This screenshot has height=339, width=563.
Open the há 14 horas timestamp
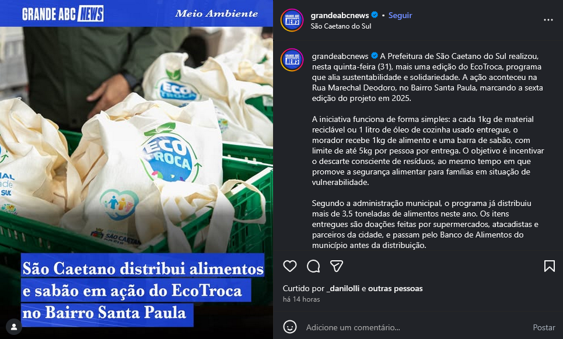tap(301, 299)
